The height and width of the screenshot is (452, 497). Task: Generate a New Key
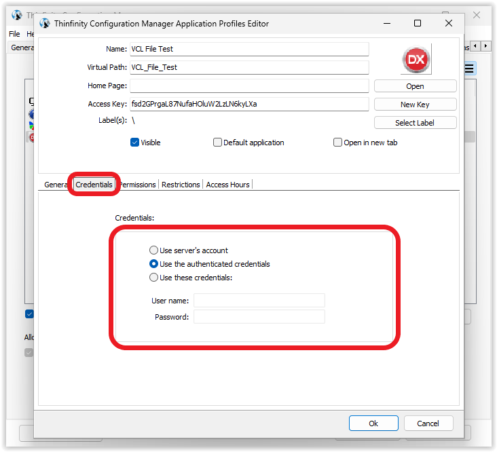(415, 105)
